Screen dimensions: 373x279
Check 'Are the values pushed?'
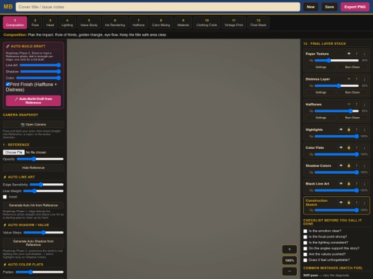(x=305, y=254)
